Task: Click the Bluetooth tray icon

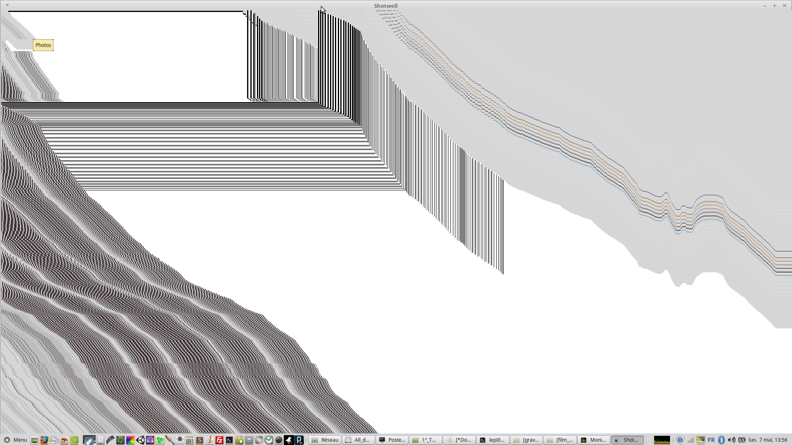Action: coord(721,440)
